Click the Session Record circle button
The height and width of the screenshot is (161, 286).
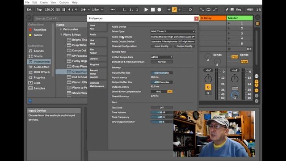coord(190,9)
